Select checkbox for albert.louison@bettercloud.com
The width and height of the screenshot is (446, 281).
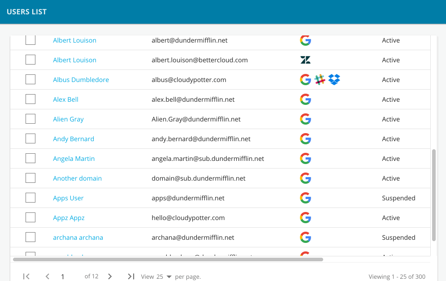coord(30,60)
